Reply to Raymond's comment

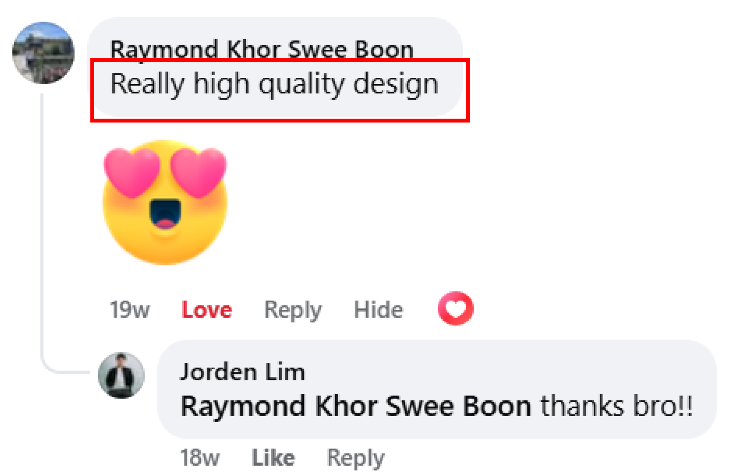[293, 310]
